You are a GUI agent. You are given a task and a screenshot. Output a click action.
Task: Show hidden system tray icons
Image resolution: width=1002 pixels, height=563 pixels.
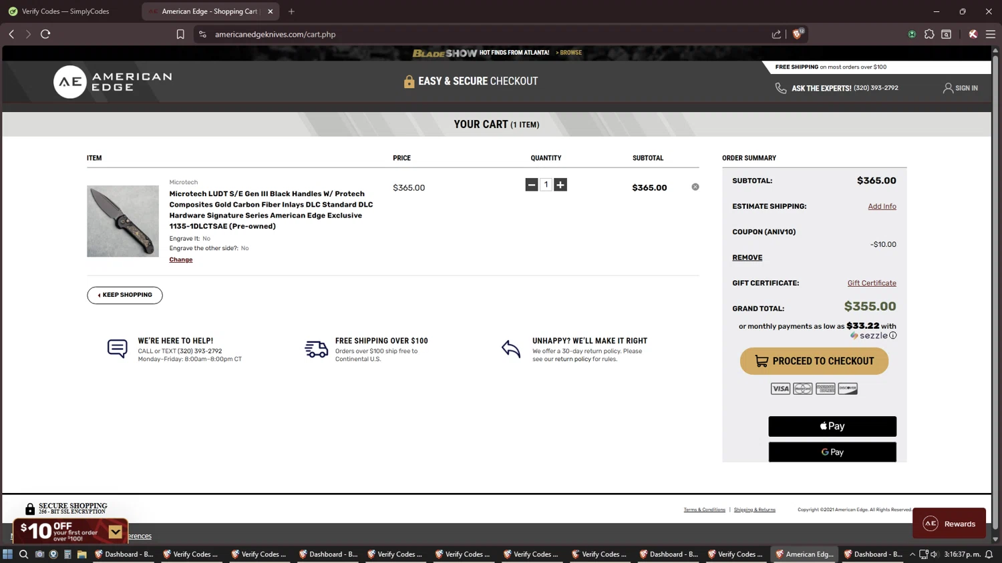912,554
